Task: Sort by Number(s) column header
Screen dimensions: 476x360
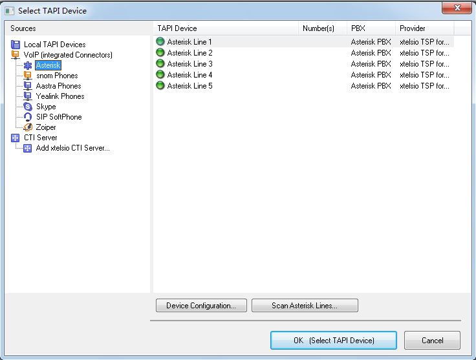Action: (x=323, y=28)
